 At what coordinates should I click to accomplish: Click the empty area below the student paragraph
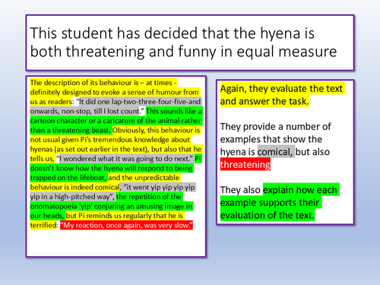pyautogui.click(x=116, y=242)
